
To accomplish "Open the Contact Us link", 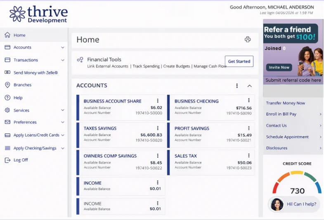I will point(276,125).
